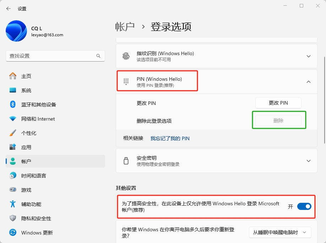
Task: Open the CQ L account avatar
Action: pos(16,31)
